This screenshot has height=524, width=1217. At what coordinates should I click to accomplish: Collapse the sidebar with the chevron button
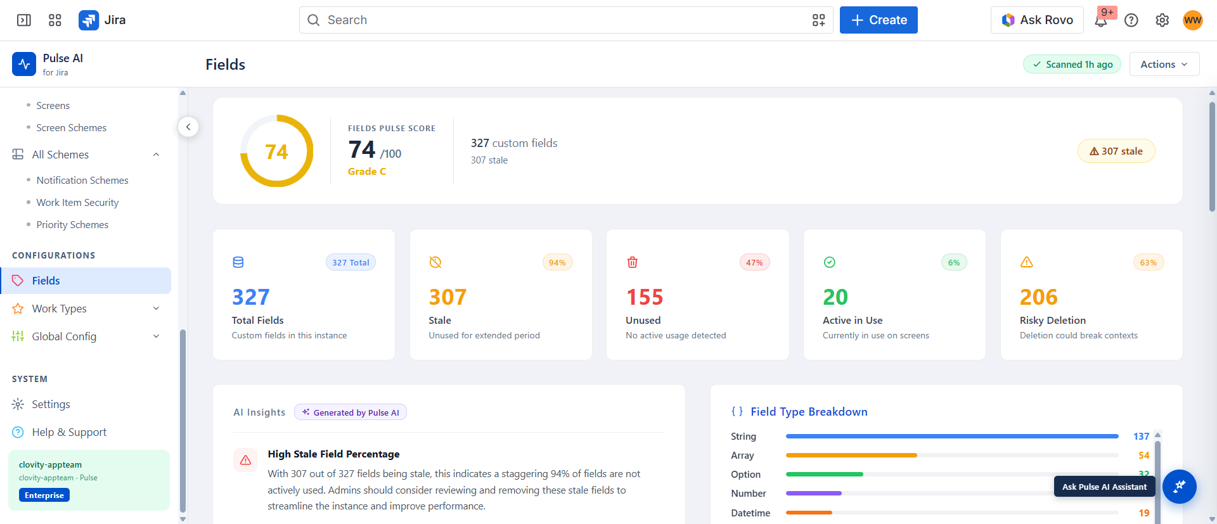[x=188, y=127]
